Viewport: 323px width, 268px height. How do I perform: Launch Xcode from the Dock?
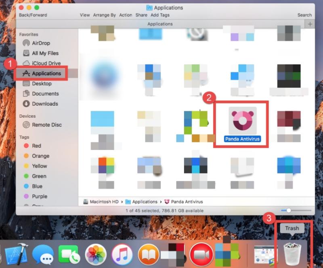coord(17,254)
